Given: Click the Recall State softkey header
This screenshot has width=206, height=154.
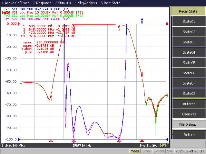Looking at the screenshot, I should (188, 11).
